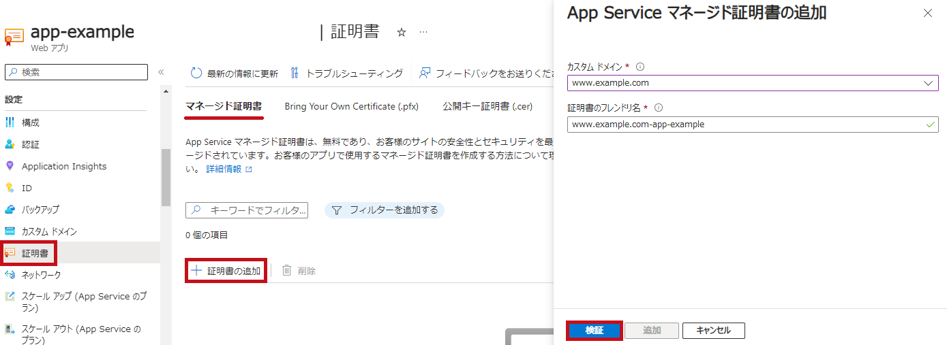The image size is (947, 345).
Task: Click the 検証 button
Action: 594,330
